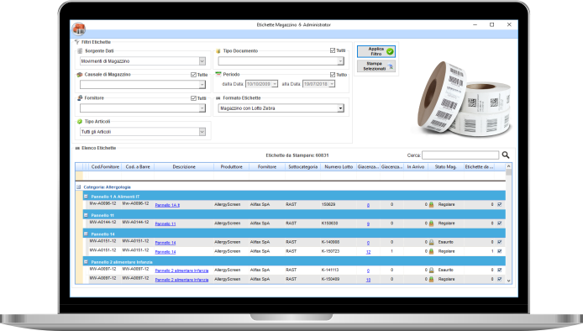Open the 'alla Data' date picker
Screen dimensions: 583x331
pos(332,84)
